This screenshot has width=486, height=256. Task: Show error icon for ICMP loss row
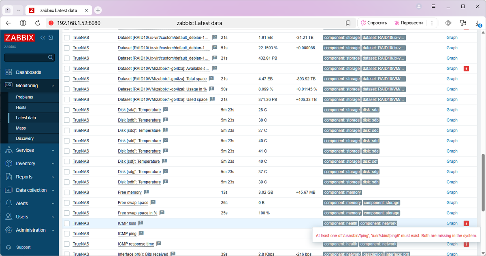click(x=466, y=223)
